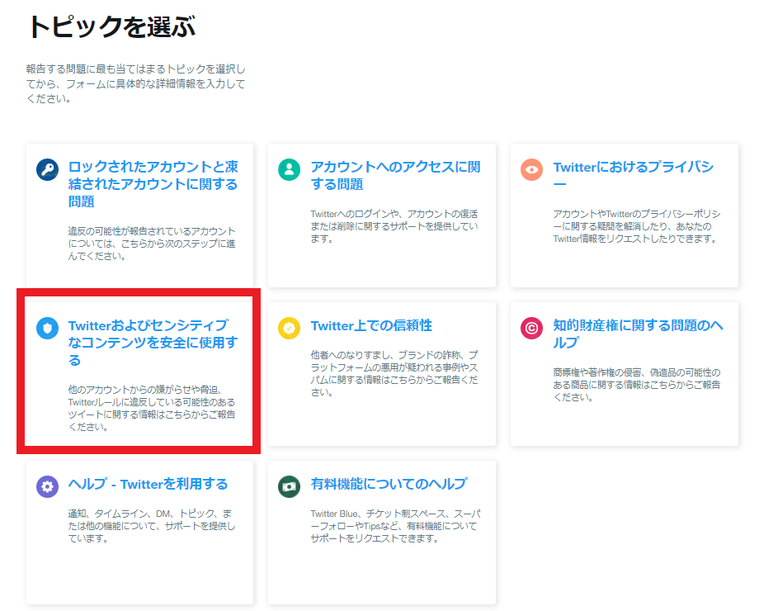Click description starting 他のアカウントからの嫌がらせや脅迫
Screen dimensions: 759x611
(x=152, y=408)
